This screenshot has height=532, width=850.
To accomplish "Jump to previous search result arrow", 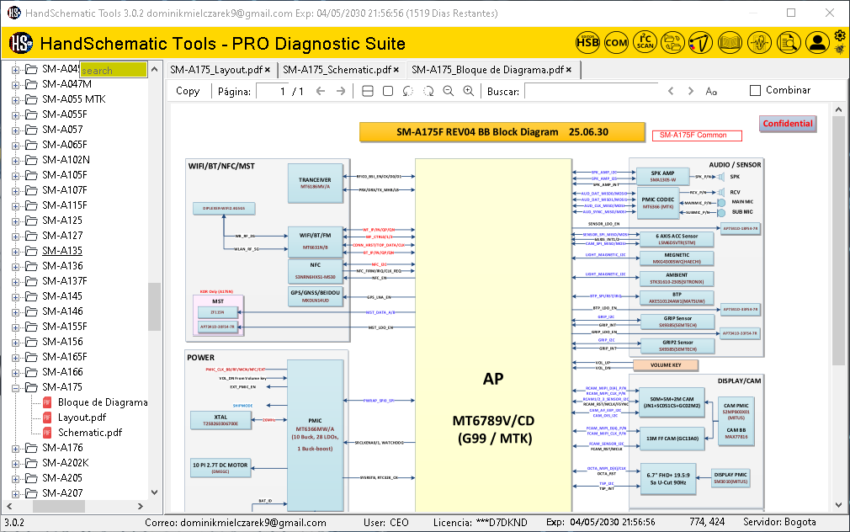I will [x=671, y=91].
